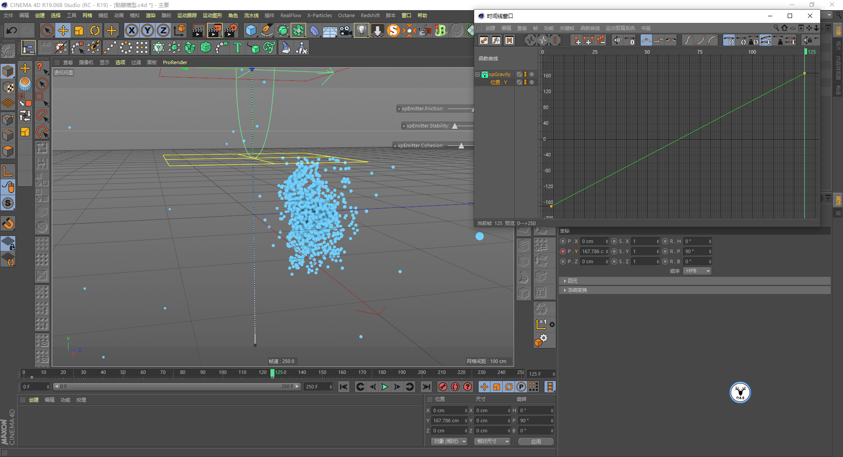
Task: Set step key interpolation in timeline
Action: (x=659, y=40)
